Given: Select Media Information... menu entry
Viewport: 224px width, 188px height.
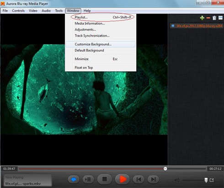Looking at the screenshot, I should point(101,23).
